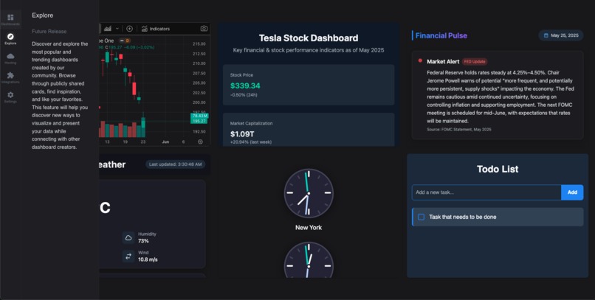
Task: Click the 195.27 current price label
Action: 199,121
